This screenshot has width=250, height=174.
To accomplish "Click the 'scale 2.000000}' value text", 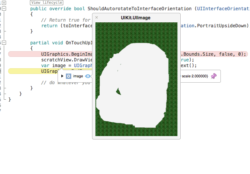I will tap(195, 76).
